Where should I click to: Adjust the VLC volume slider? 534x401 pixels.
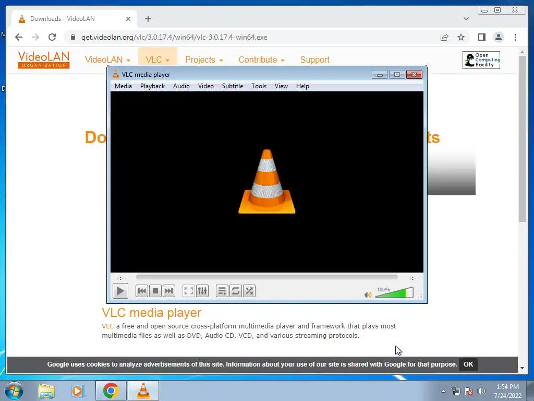394,292
